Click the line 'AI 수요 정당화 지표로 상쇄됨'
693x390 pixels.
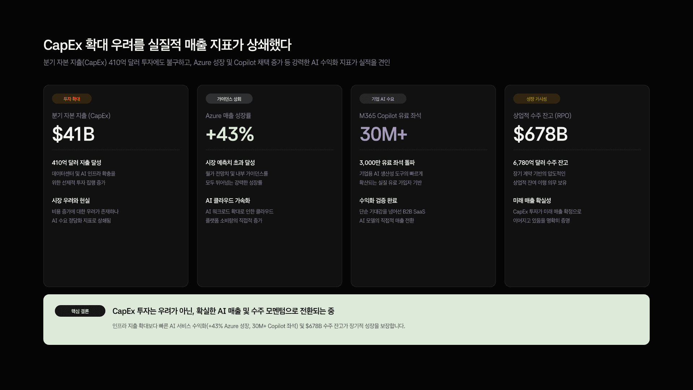coord(82,221)
